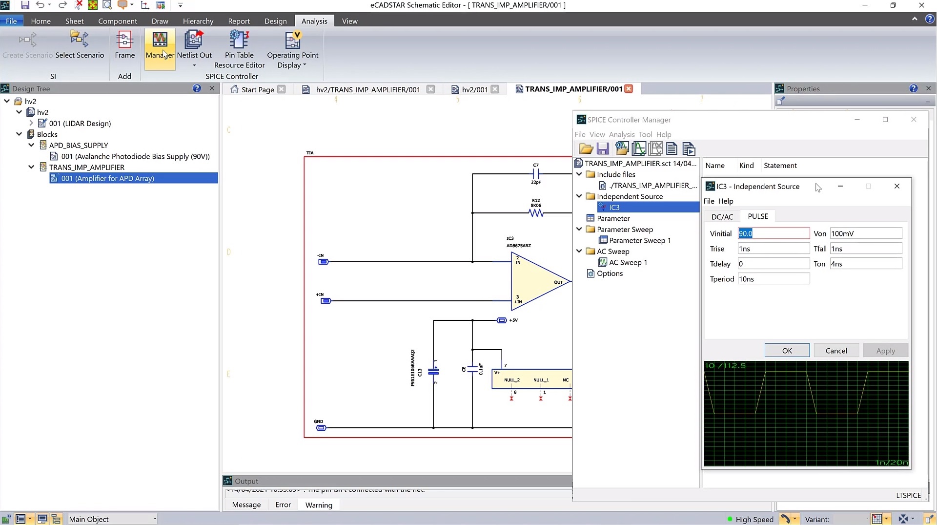937x525 pixels.
Task: Select the Operating Point Display tool
Action: click(x=292, y=46)
